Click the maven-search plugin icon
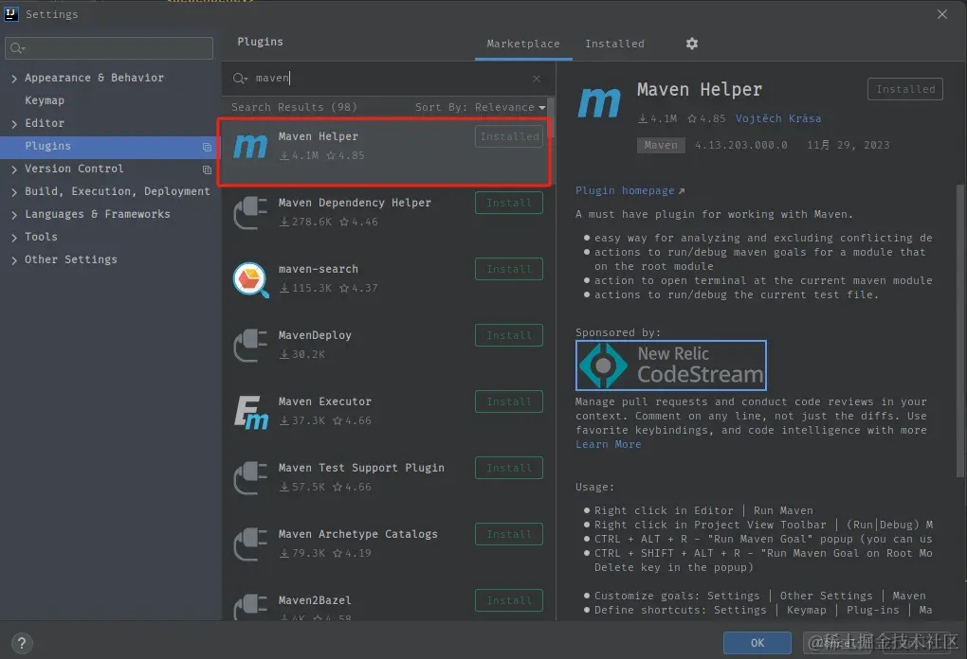Screen dimensions: 967x659 coord(250,279)
